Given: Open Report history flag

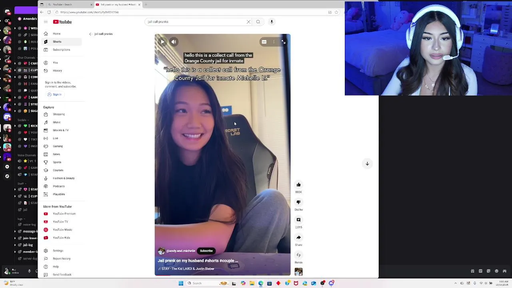Looking at the screenshot, I should coord(46,259).
